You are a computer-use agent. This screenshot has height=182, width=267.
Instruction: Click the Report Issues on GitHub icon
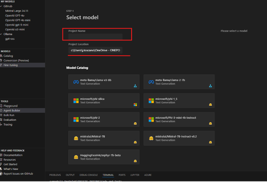click(1, 174)
